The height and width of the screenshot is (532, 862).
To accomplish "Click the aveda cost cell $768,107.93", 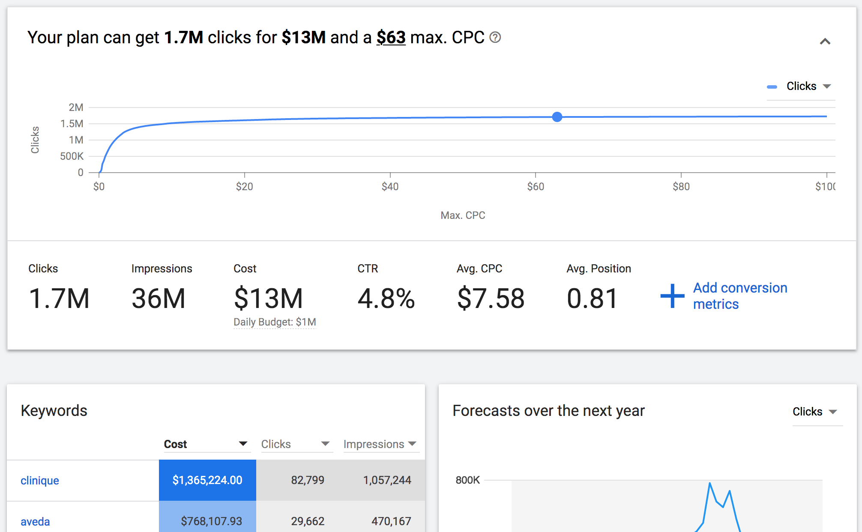I will point(207,521).
